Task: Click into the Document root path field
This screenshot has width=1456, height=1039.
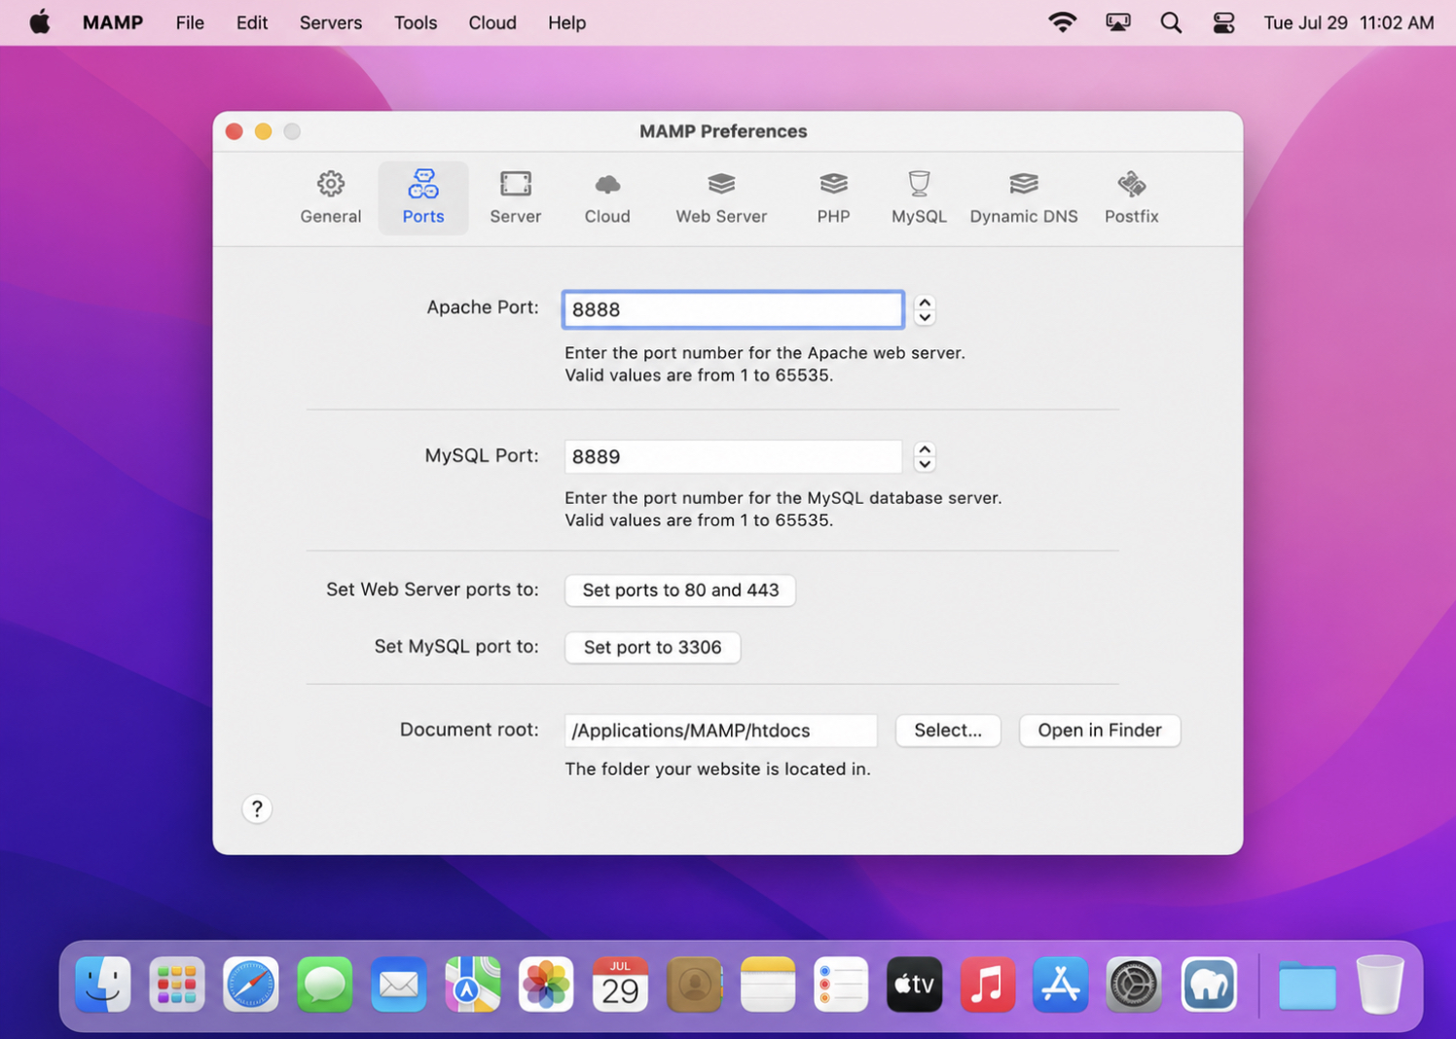Action: tap(720, 731)
